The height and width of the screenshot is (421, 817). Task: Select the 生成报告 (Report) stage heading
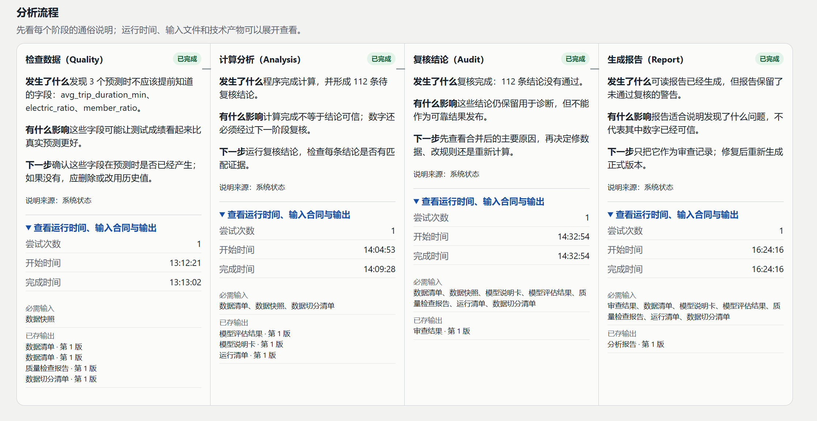pyautogui.click(x=645, y=59)
